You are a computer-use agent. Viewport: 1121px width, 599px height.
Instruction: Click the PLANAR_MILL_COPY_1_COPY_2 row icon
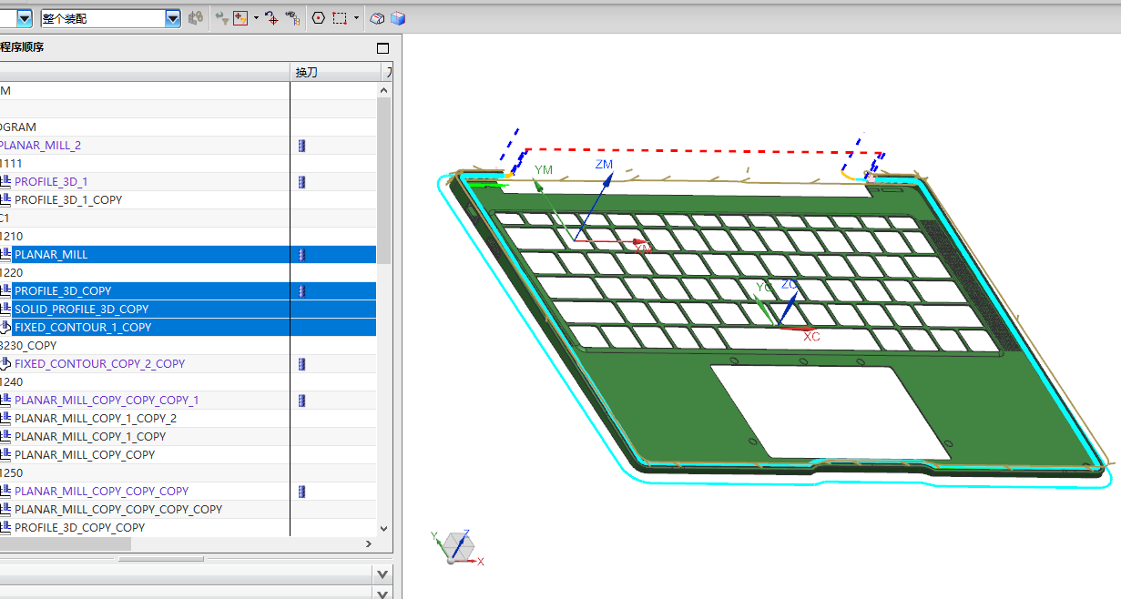click(5, 419)
